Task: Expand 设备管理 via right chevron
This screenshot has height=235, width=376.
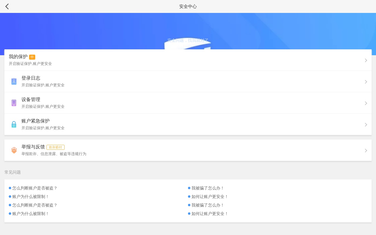Action: (x=366, y=103)
